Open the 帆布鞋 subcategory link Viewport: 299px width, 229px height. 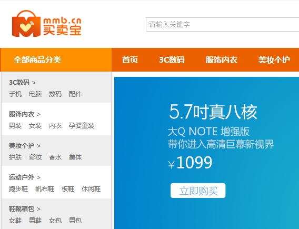[45, 189]
